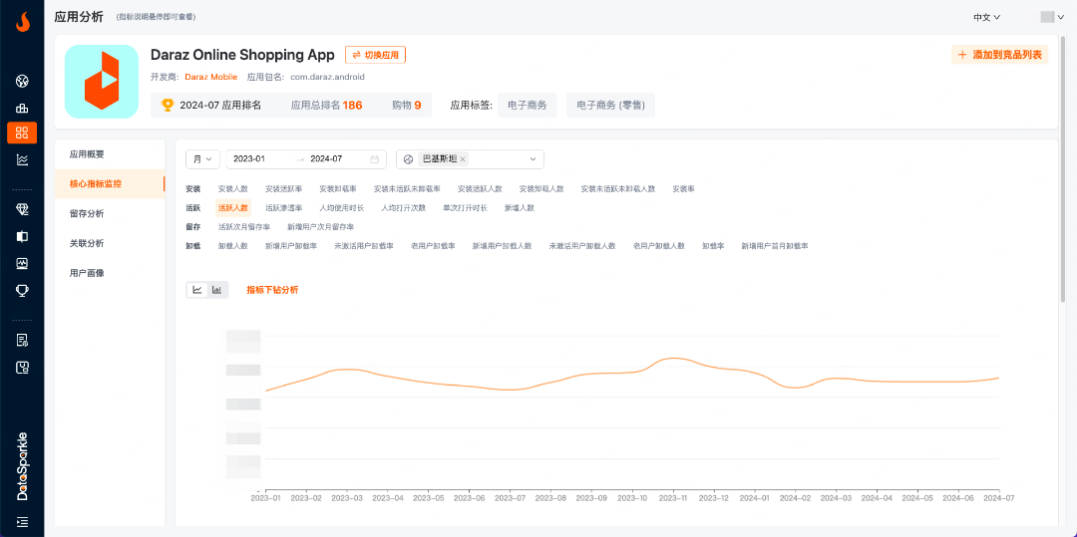Select the 卸载率 metric
The width and height of the screenshot is (1077, 537).
tap(713, 246)
